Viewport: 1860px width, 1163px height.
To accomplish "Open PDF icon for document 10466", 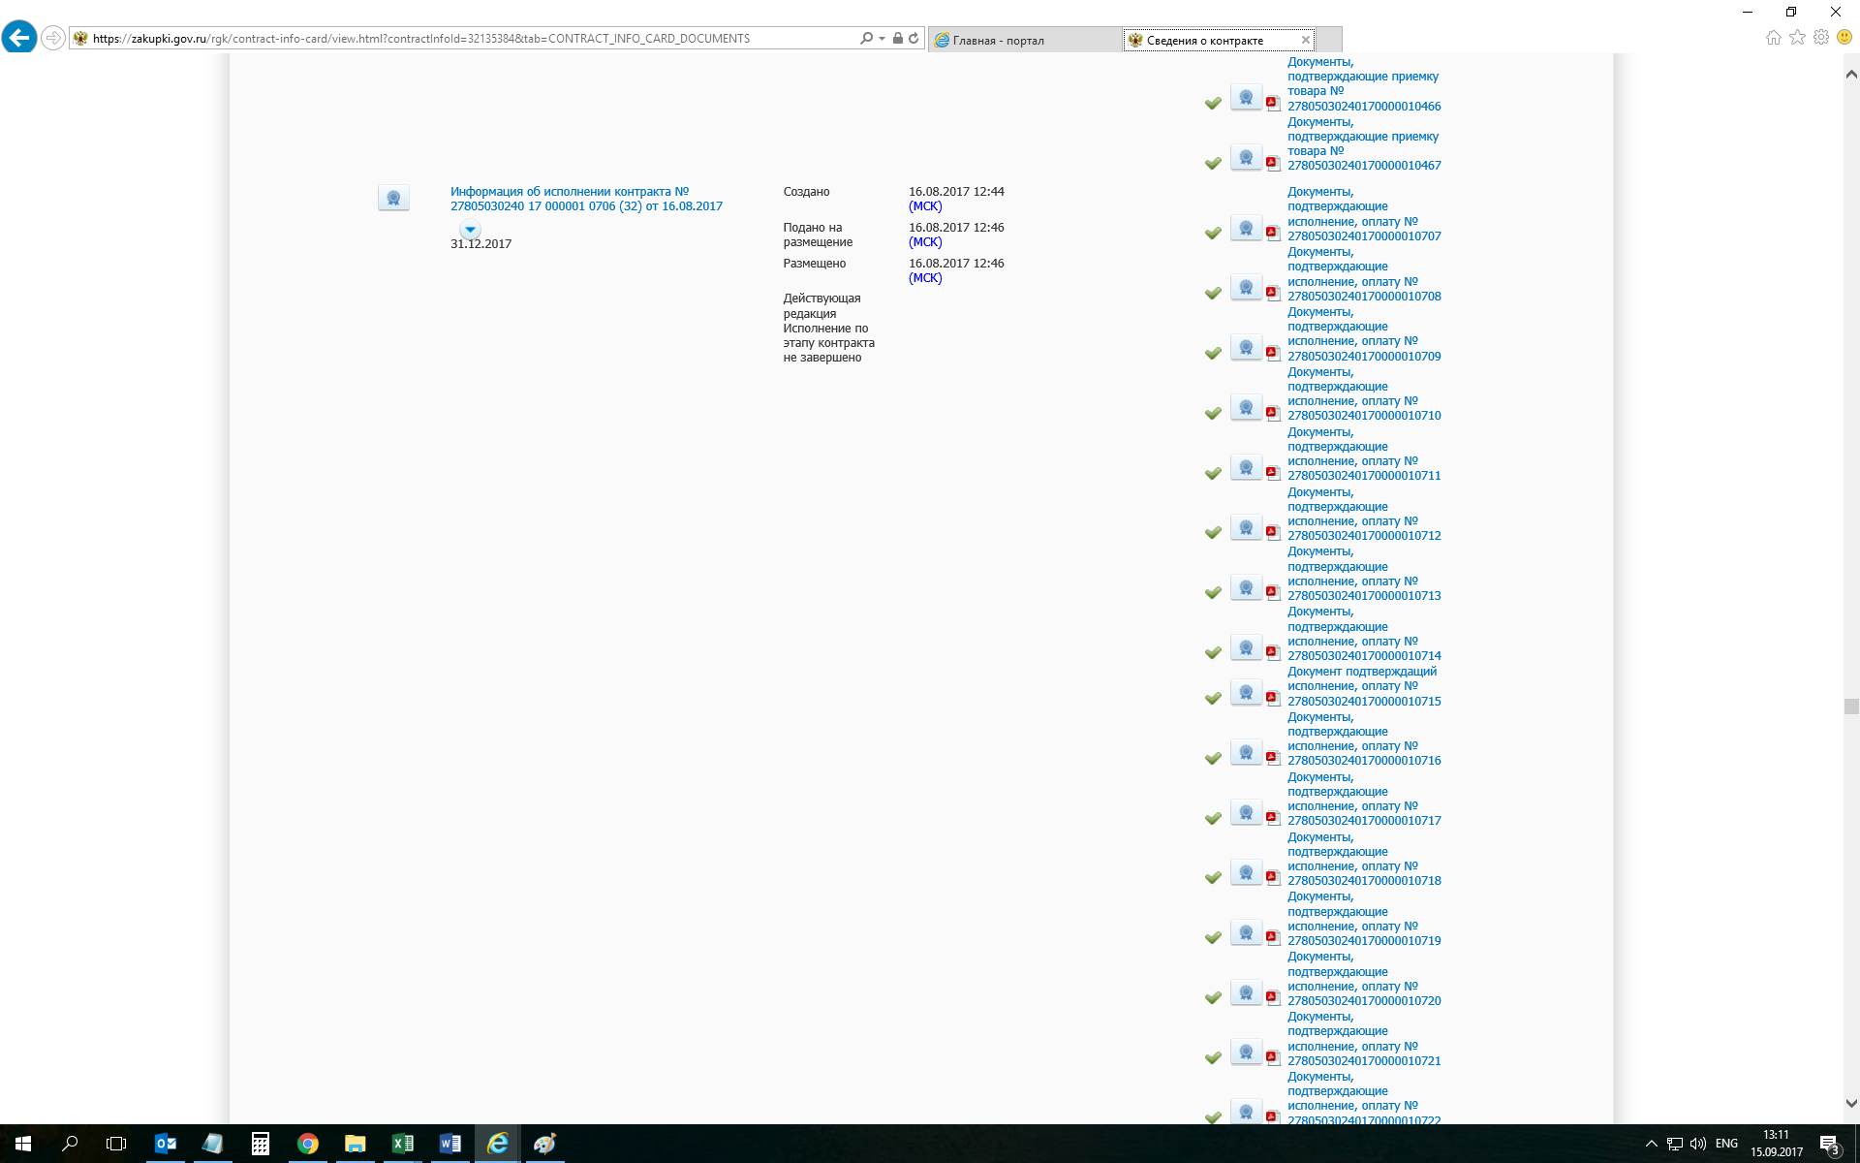I will point(1273,103).
